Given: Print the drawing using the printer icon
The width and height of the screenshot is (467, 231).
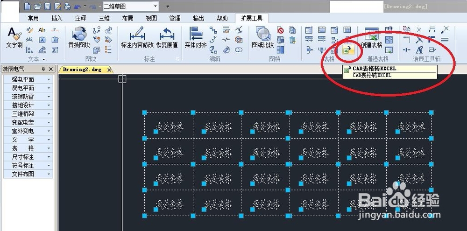Looking at the screenshot, I should [68, 6].
